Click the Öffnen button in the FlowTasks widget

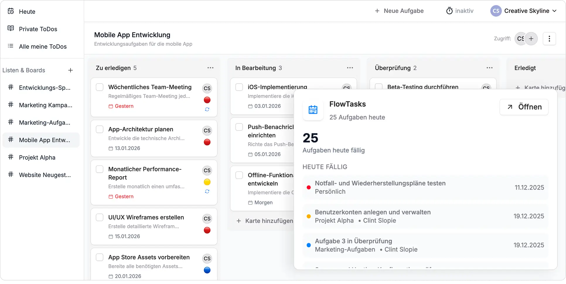pos(524,107)
